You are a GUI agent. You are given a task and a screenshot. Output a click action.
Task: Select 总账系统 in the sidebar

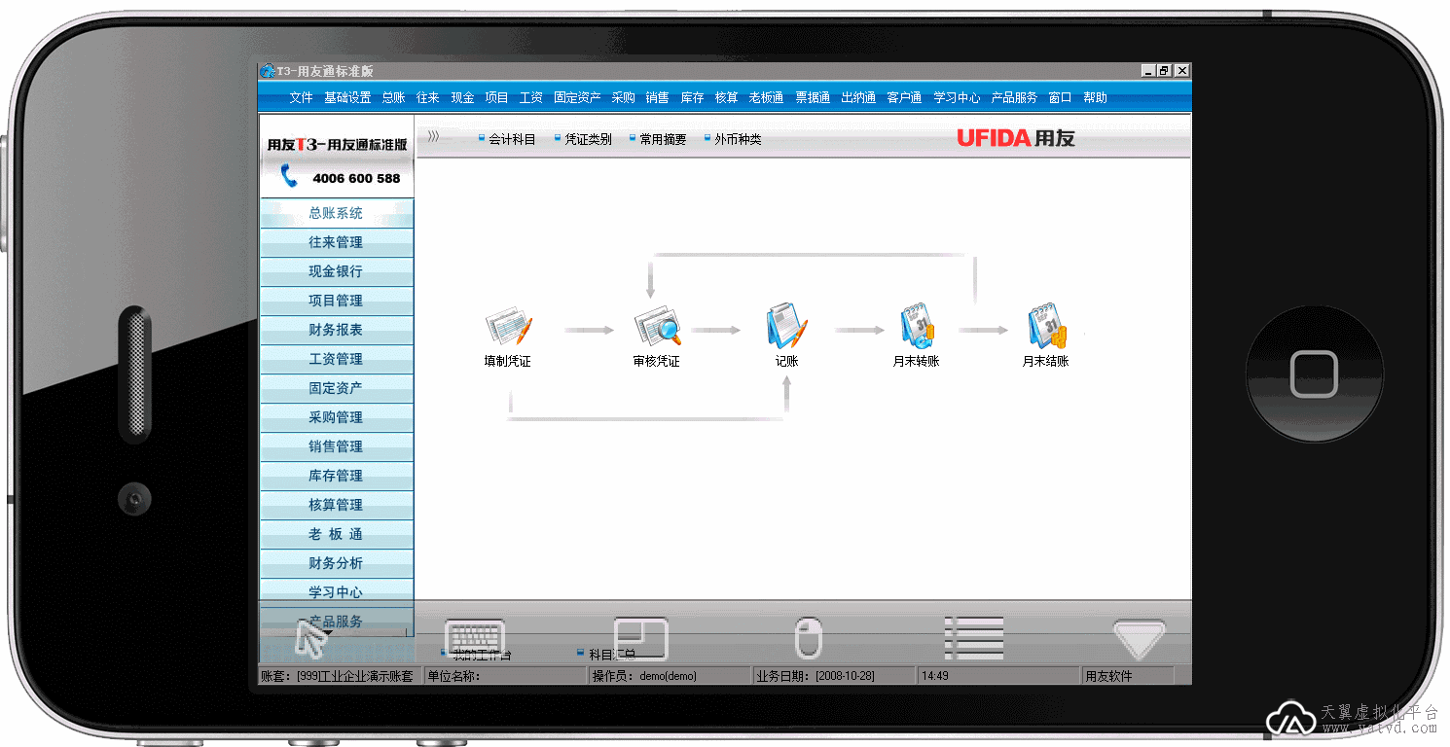(x=336, y=213)
